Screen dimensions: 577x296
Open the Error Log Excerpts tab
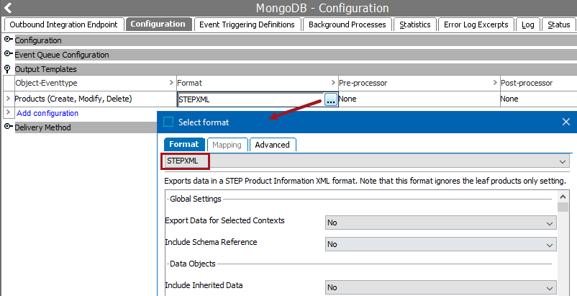pyautogui.click(x=476, y=24)
